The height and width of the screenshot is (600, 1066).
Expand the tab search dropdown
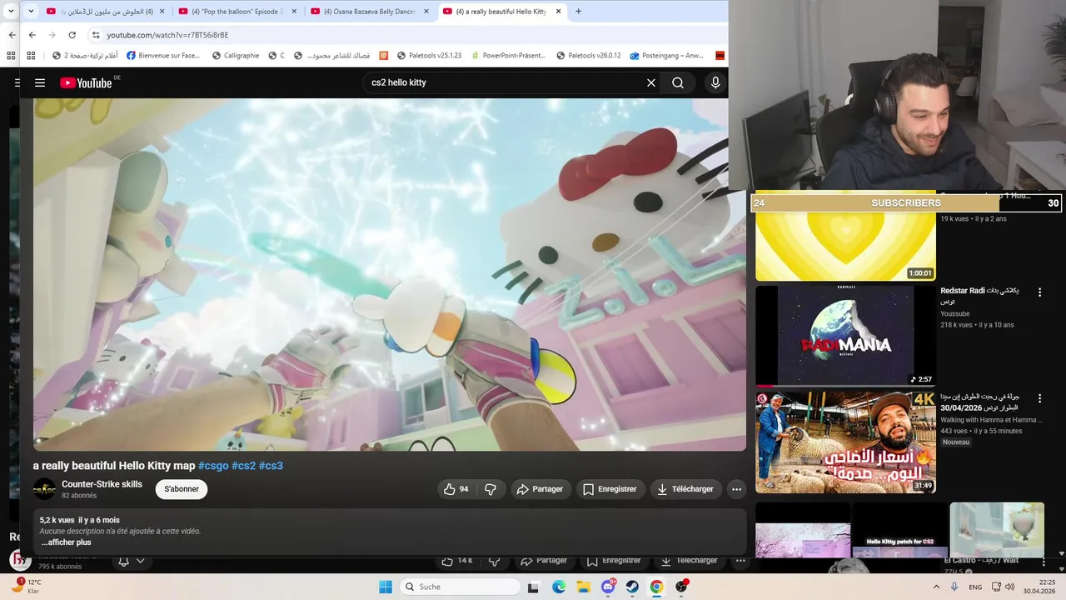click(31, 12)
